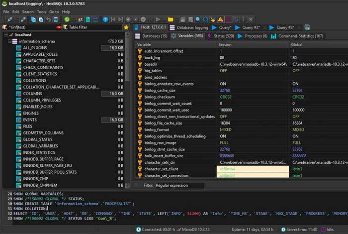The width and height of the screenshot is (348, 234).
Task: Click the reformat SQL broom icon
Action: [213, 19]
